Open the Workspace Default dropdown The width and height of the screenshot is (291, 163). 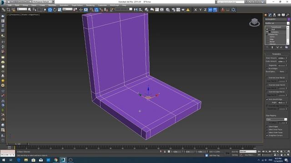(x=42, y=2)
